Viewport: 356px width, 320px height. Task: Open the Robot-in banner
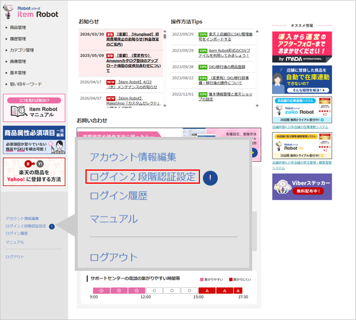(302, 146)
